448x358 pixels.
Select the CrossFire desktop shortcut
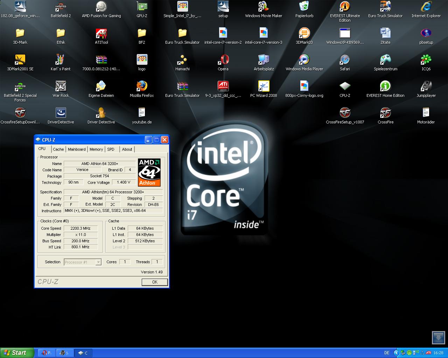pyautogui.click(x=385, y=116)
